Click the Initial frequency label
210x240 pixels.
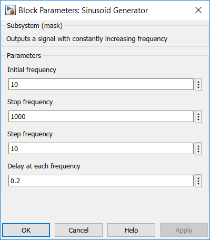click(x=32, y=70)
